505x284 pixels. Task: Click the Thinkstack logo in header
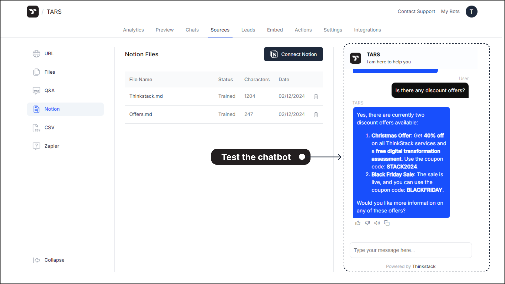click(x=33, y=12)
